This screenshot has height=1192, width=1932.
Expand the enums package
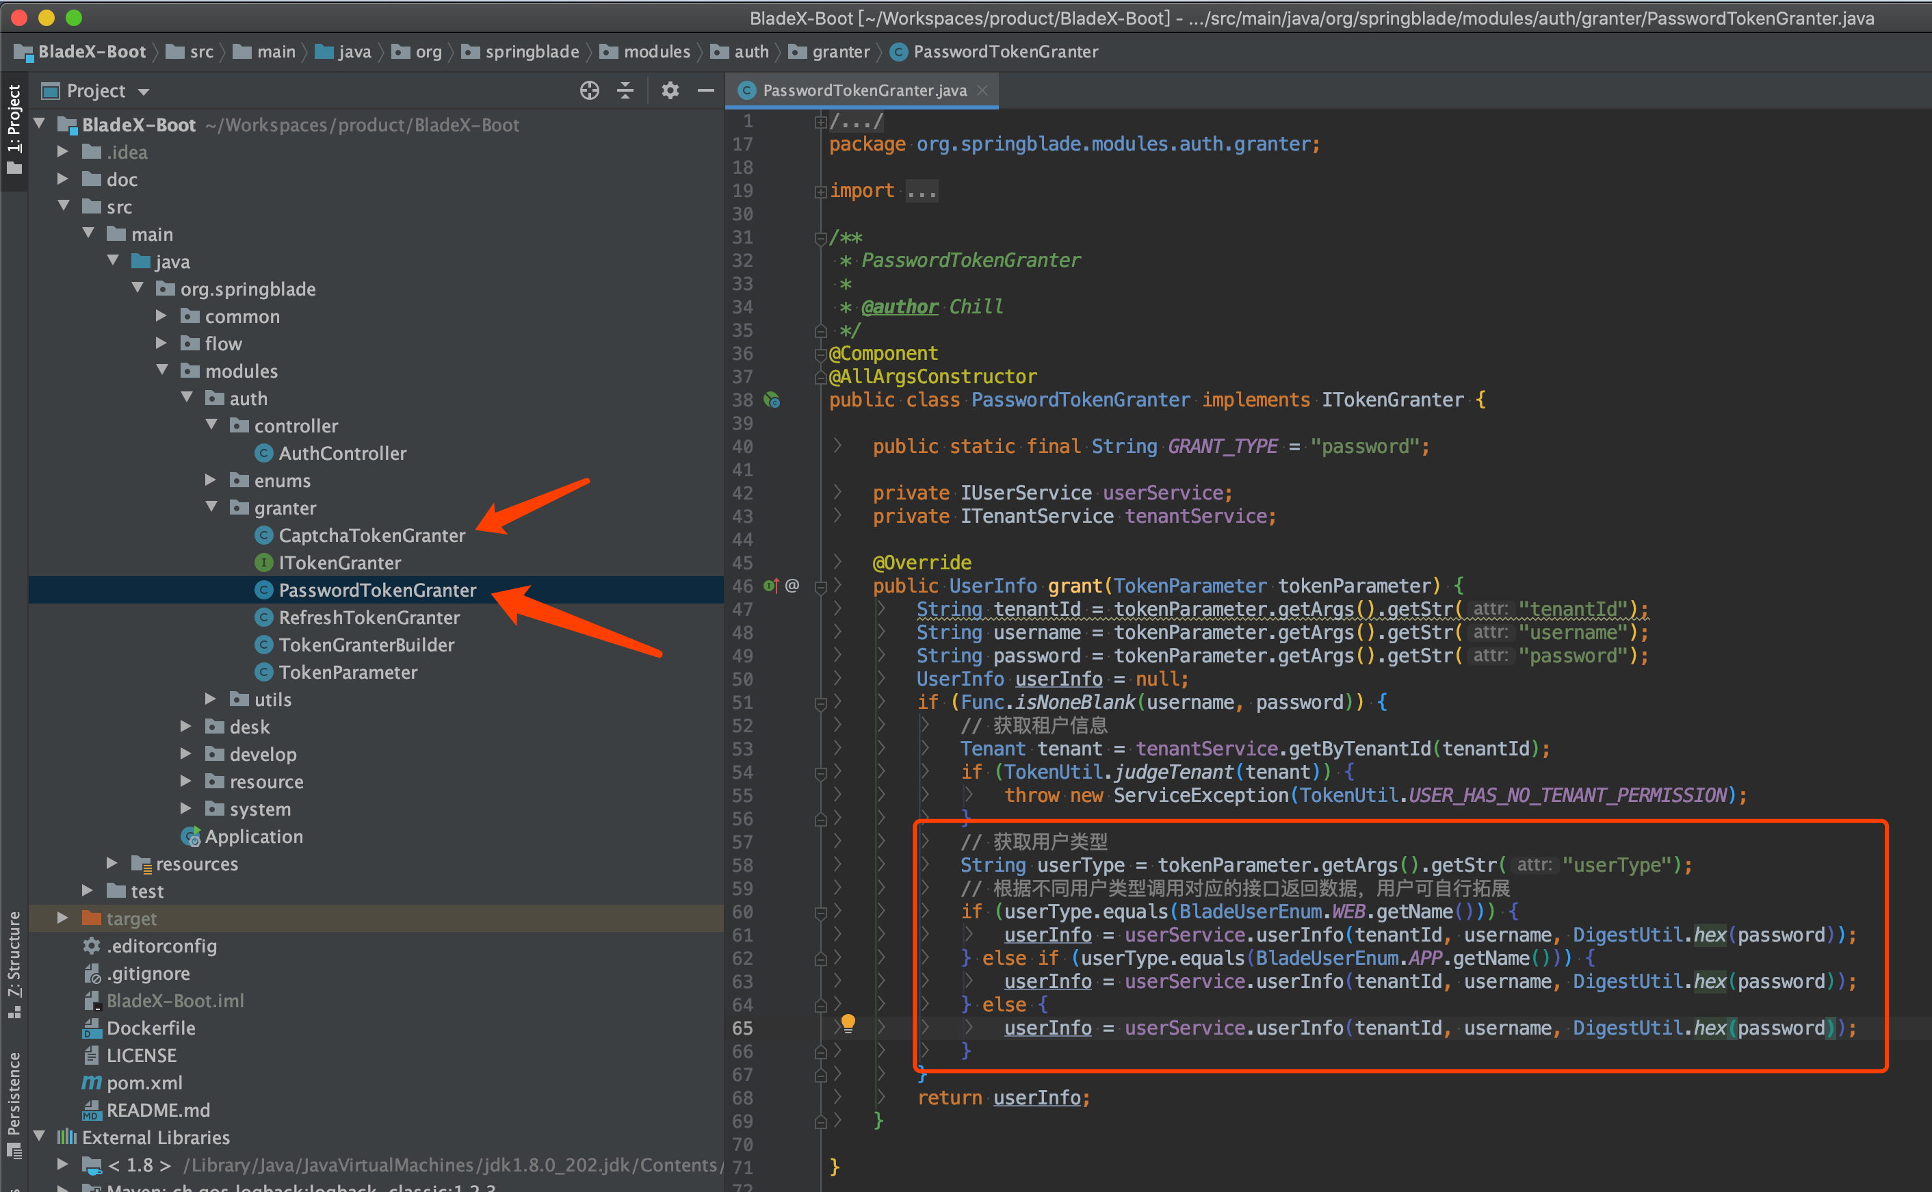tap(211, 479)
